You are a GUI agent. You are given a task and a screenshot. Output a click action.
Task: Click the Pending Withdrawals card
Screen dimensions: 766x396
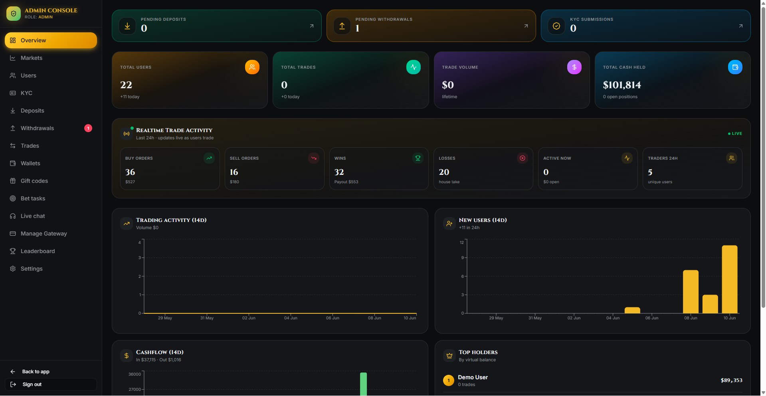431,26
